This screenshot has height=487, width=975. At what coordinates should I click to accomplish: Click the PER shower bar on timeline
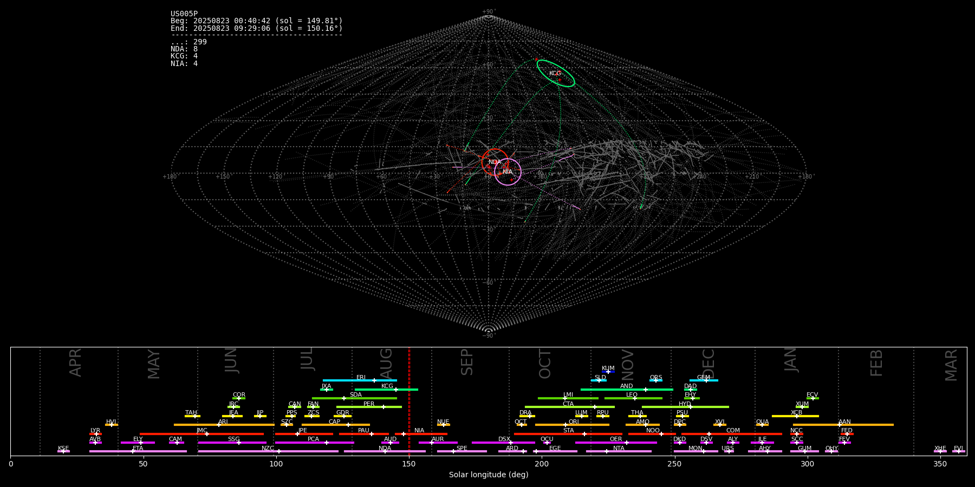[x=369, y=407]
